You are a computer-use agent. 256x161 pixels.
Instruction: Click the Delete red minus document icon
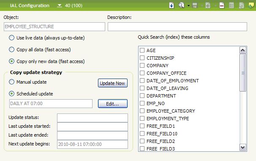tap(222, 5)
